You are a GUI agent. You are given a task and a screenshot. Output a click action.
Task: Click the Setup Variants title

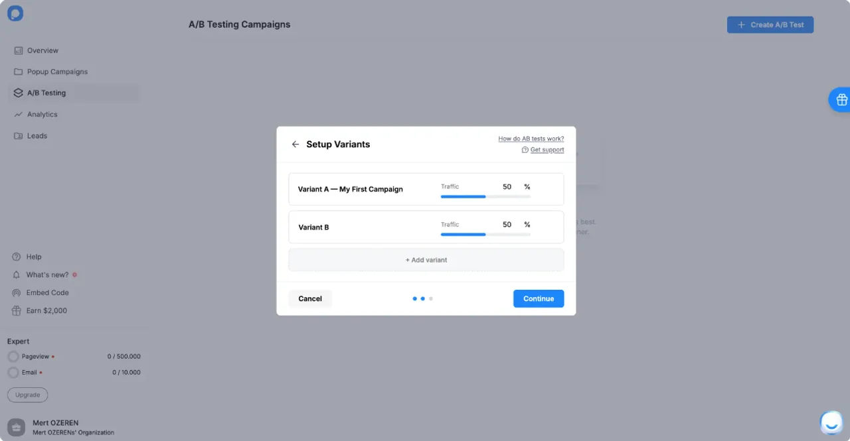pos(338,144)
